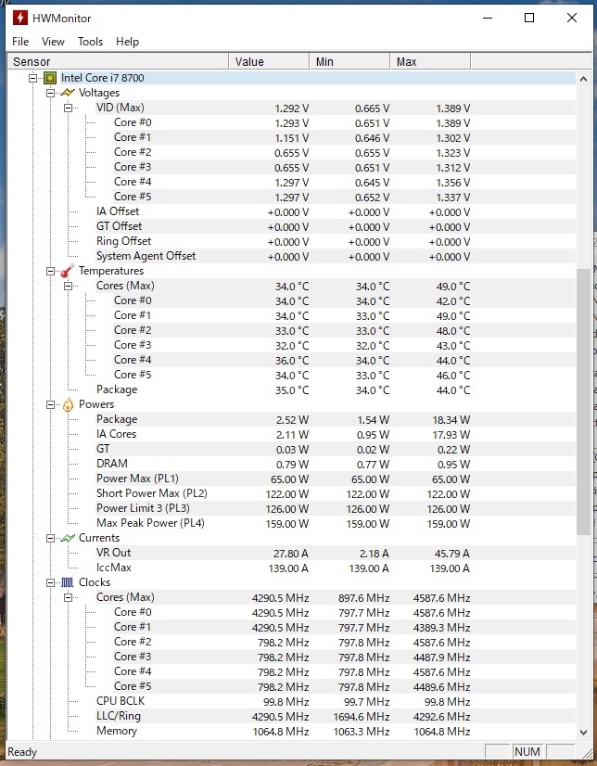Screen dimensions: 597x766
Task: Click the Clocks category icon
Action: pyautogui.click(x=68, y=582)
